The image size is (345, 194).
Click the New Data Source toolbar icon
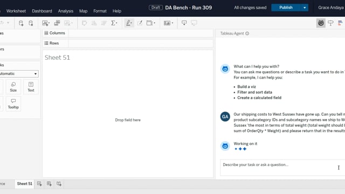click(x=21, y=23)
